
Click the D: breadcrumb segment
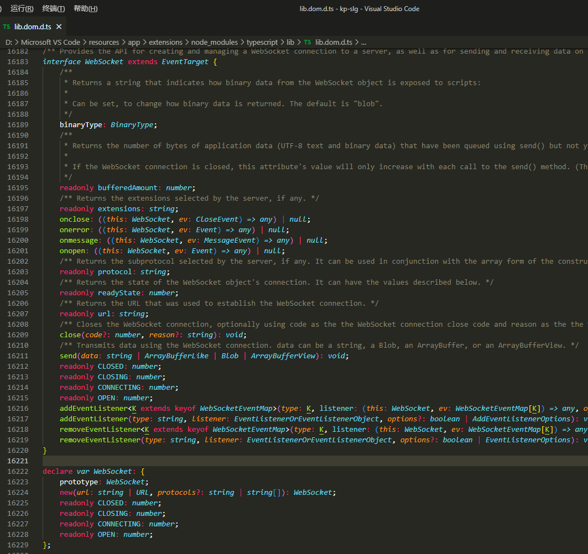coord(9,42)
